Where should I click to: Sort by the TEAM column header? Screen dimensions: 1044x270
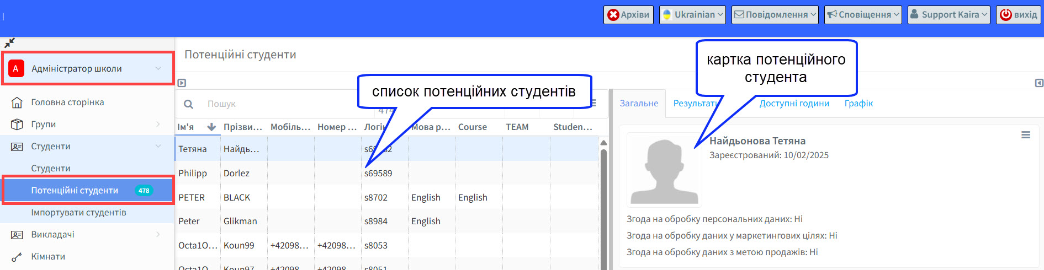pos(517,127)
